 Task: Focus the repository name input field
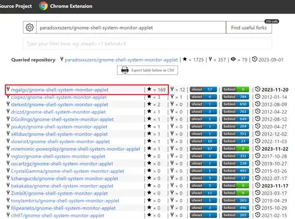[131, 28]
